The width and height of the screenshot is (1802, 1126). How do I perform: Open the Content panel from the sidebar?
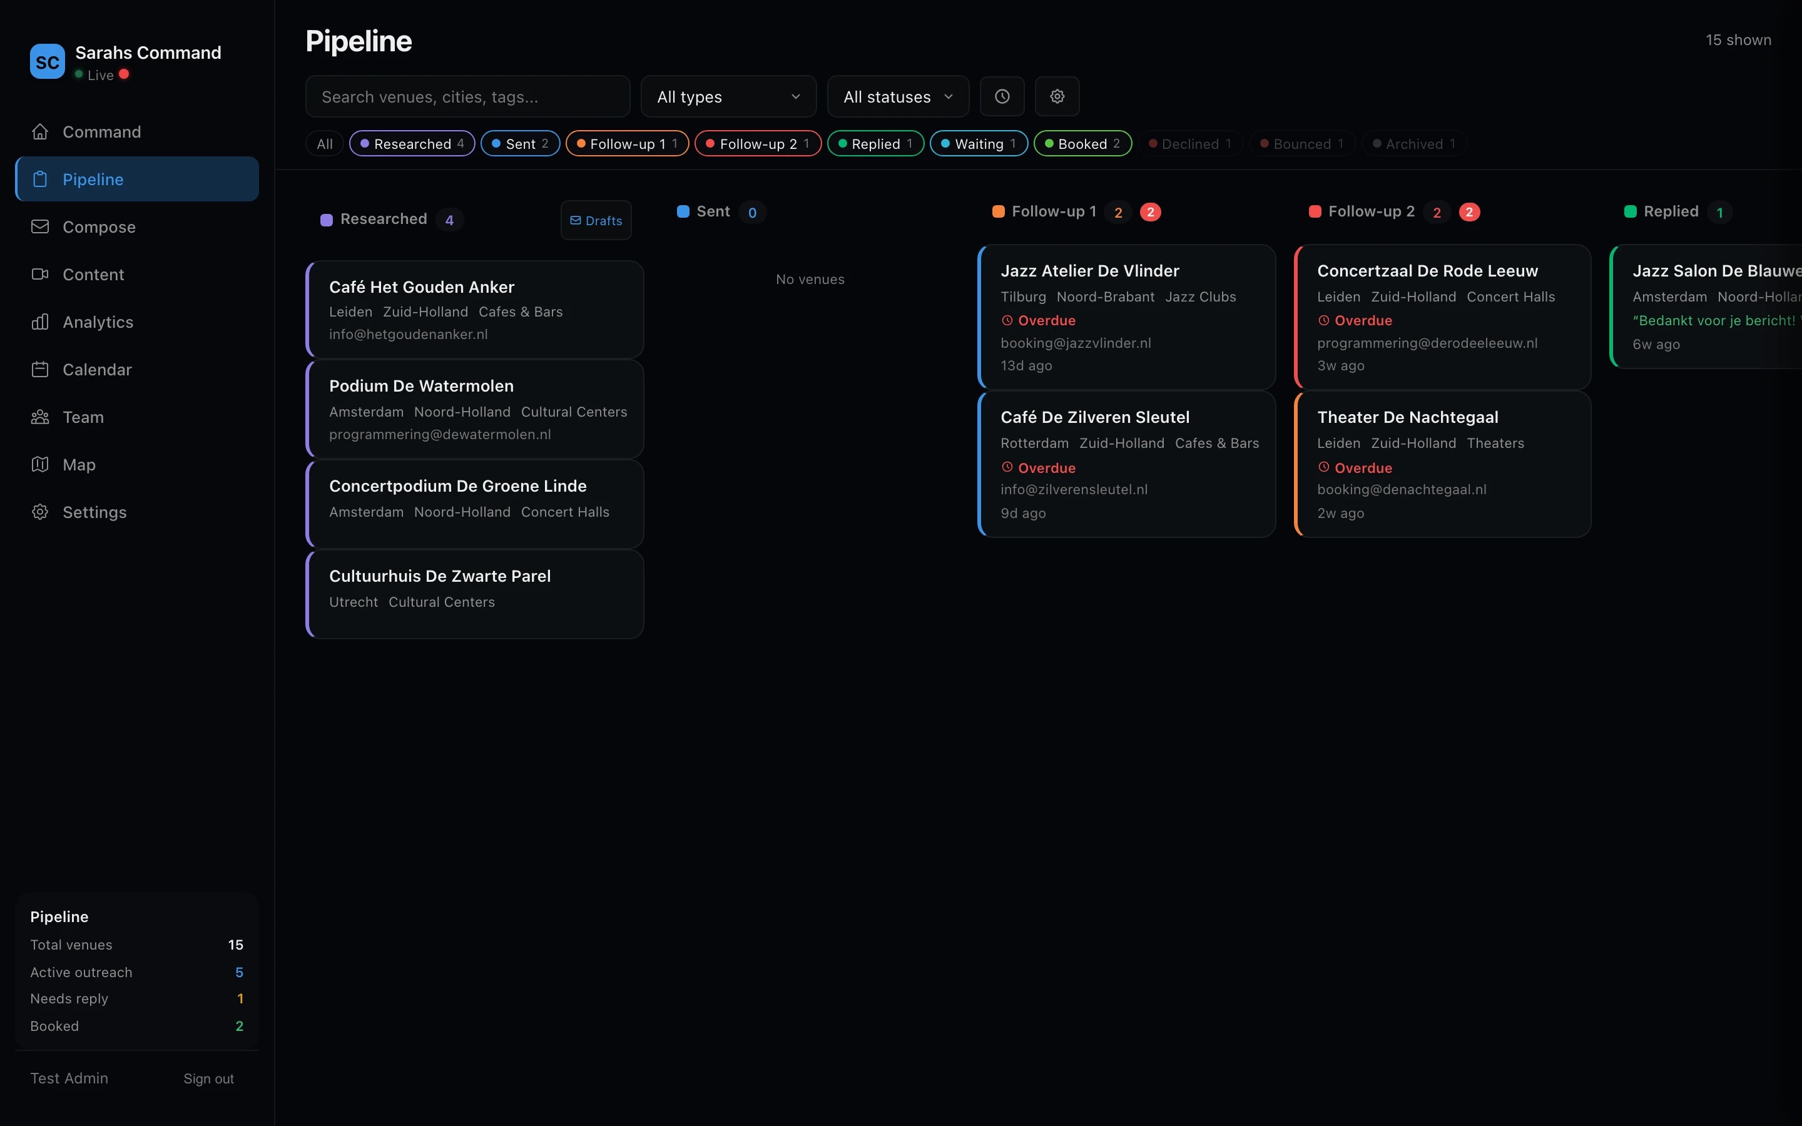[x=93, y=274]
